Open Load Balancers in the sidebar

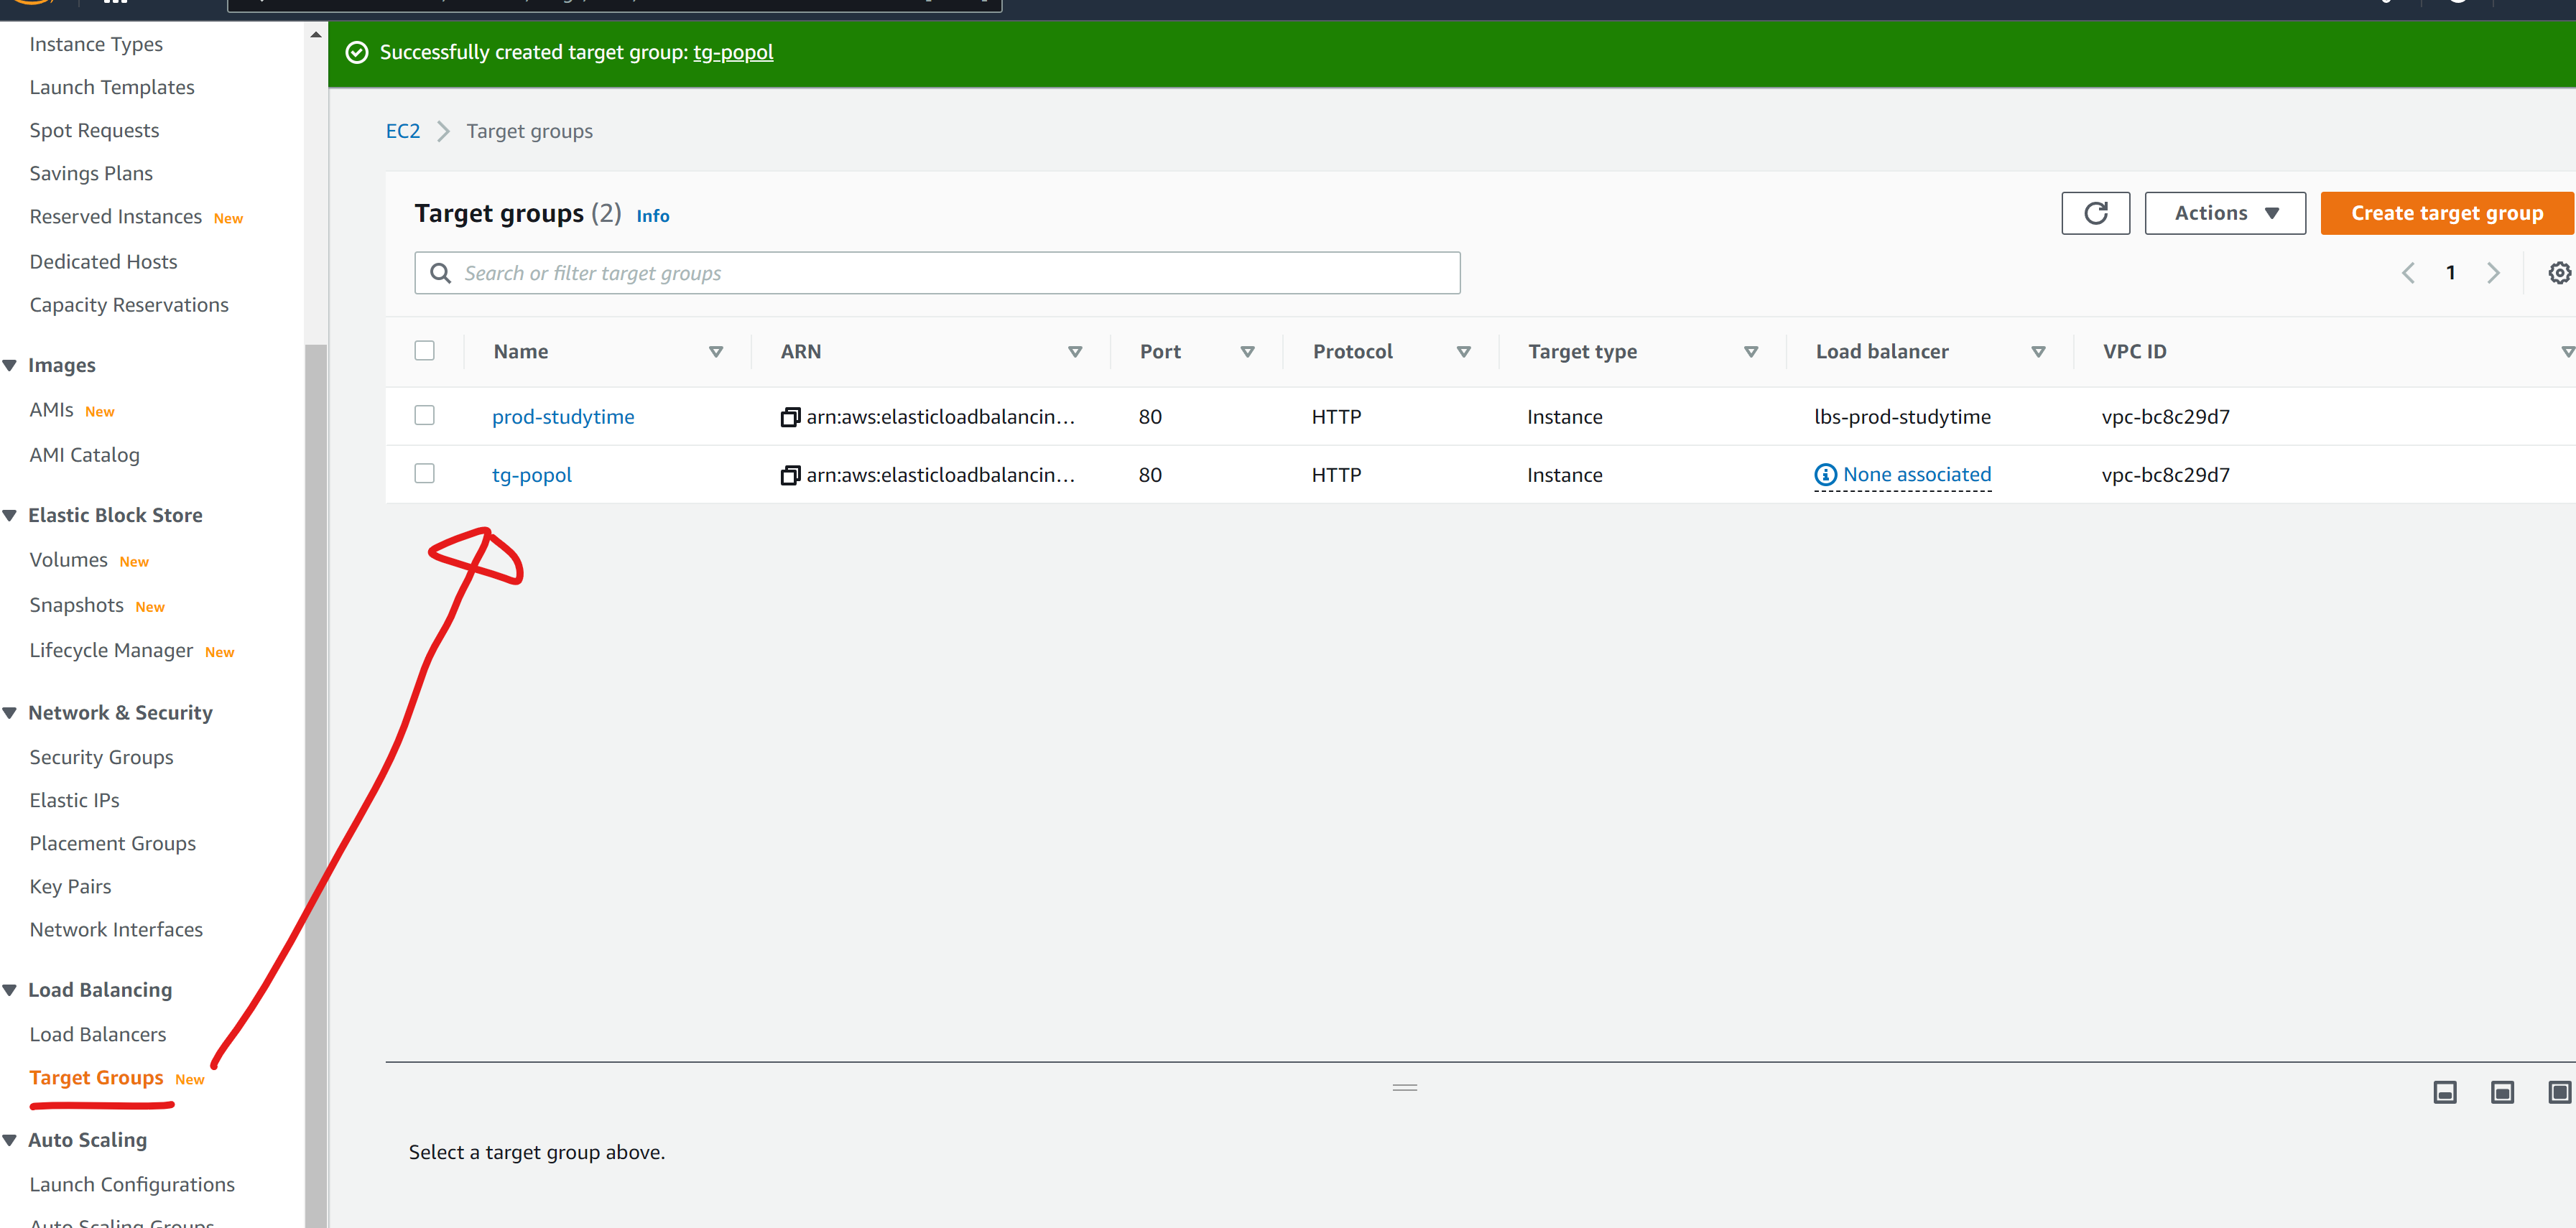click(x=98, y=1034)
